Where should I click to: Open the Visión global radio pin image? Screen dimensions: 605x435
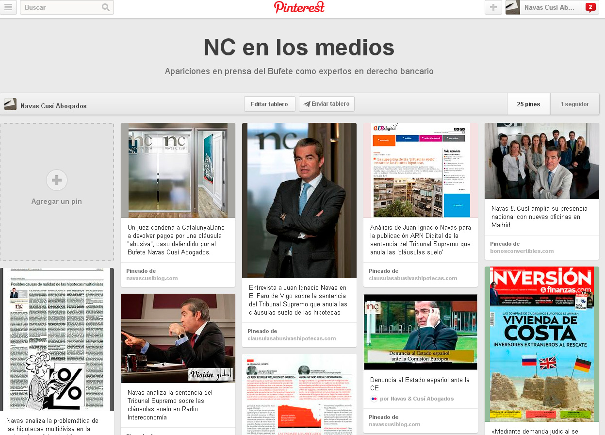178,338
